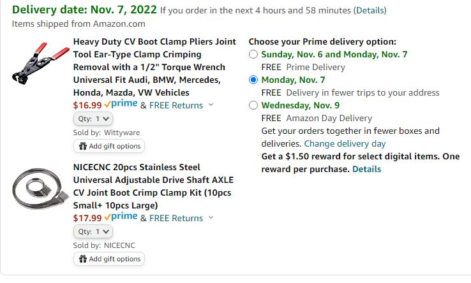Image resolution: width=471 pixels, height=283 pixels.
Task: Click the Prime logo beside $16.99
Action: click(x=121, y=105)
